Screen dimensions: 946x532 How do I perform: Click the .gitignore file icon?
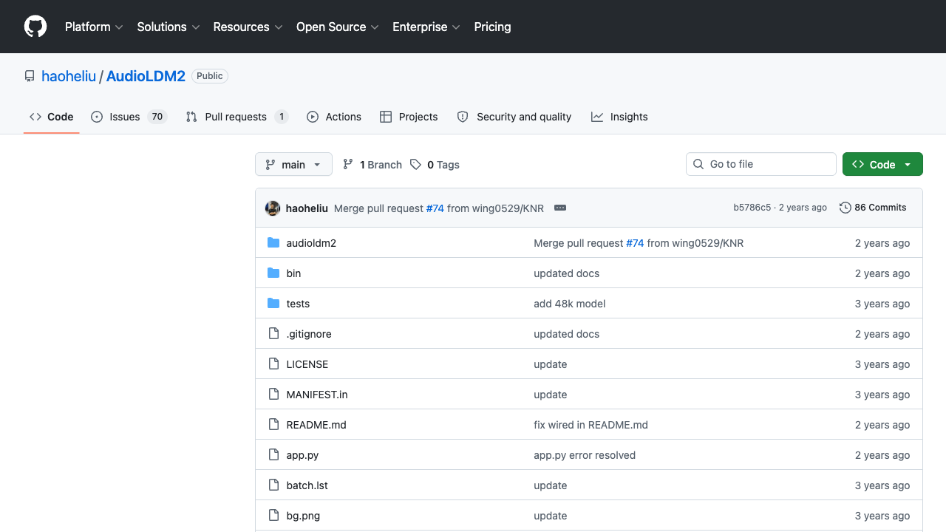[x=273, y=334]
